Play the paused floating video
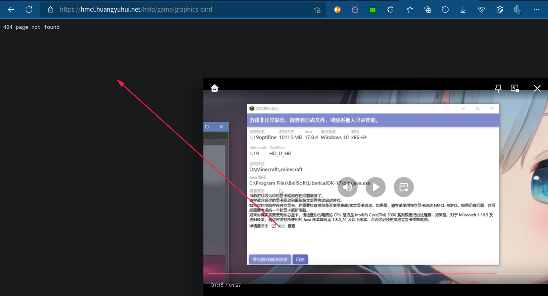This screenshot has width=548, height=296. 376,187
